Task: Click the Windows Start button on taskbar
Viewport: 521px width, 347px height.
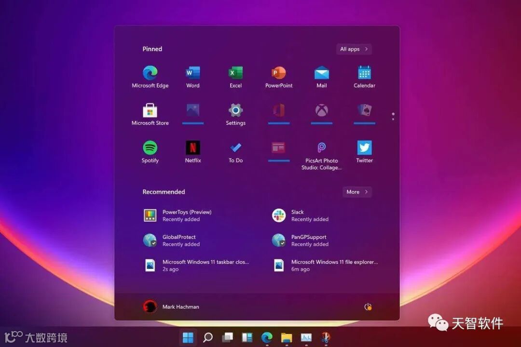Action: 188,338
